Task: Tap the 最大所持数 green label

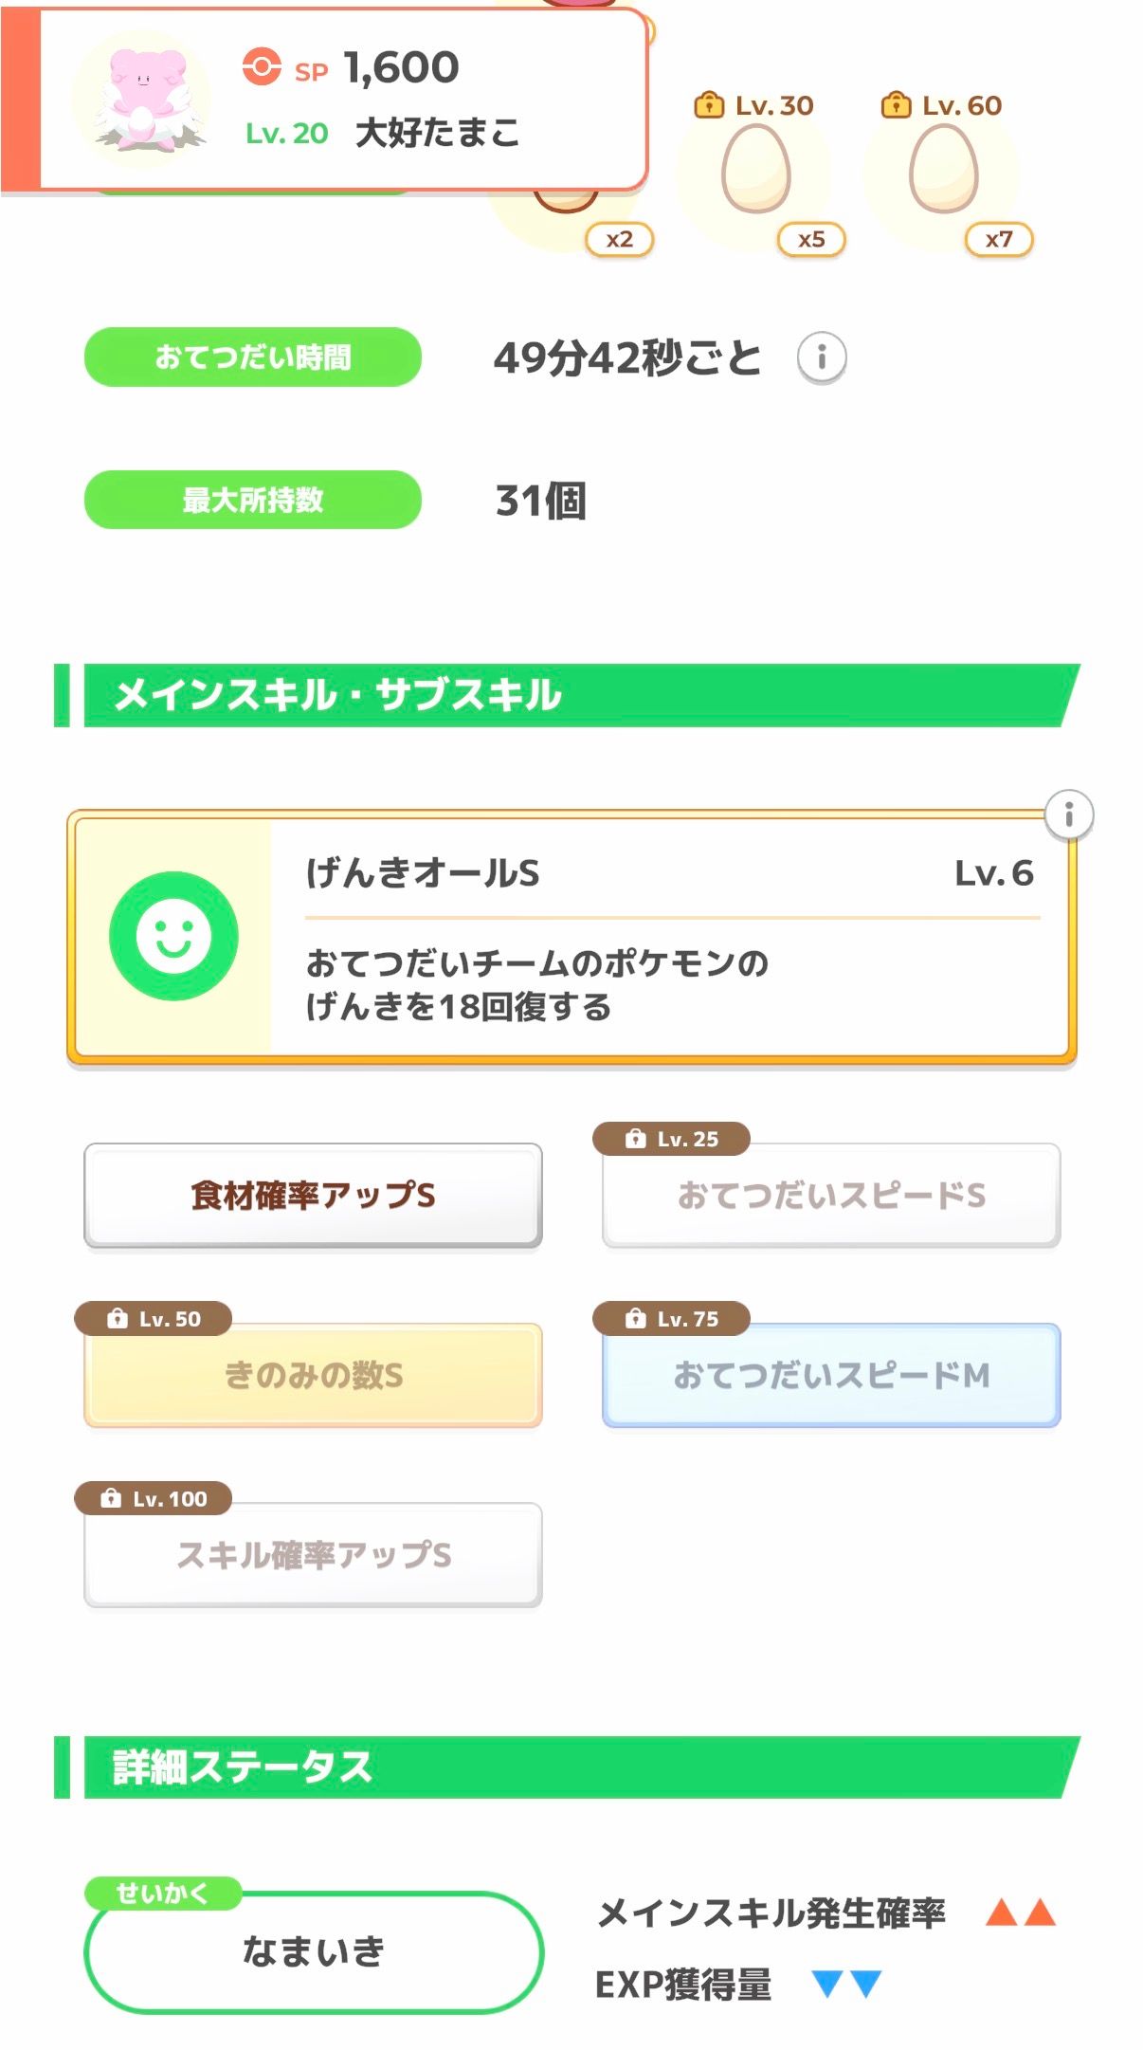Action: click(253, 500)
